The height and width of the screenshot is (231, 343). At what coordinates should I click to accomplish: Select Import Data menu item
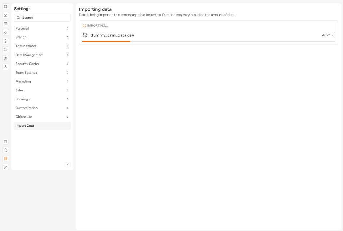(x=42, y=126)
